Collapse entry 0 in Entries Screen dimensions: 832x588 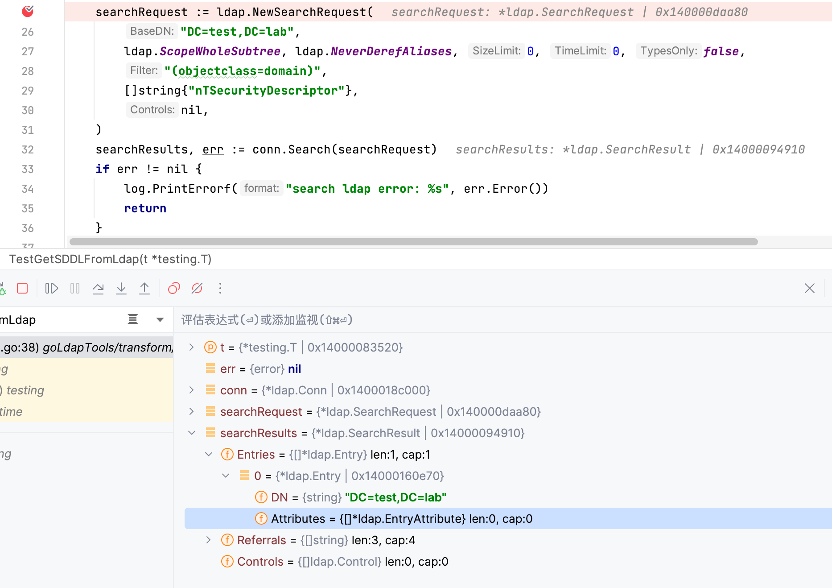(226, 476)
